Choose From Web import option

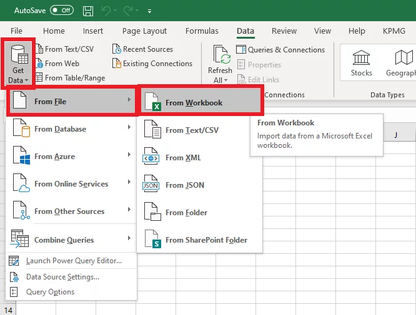[61, 64]
